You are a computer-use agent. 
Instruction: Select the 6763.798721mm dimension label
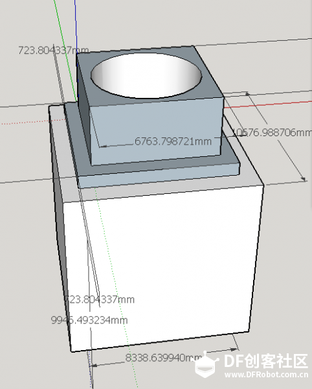173,141
